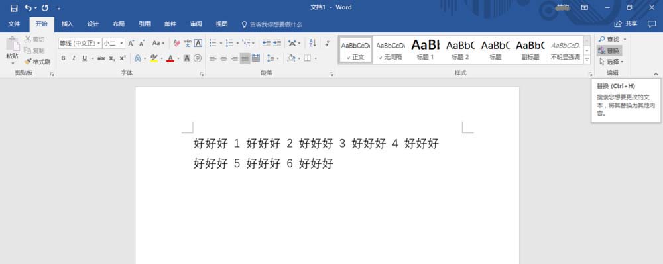This screenshot has width=663, height=264.
Task: Open the 文件 tab
Action: 14,24
